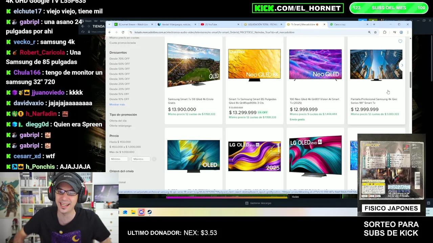Filter by Desde 60% OFF
433x243 pixels.
click(x=119, y=64)
